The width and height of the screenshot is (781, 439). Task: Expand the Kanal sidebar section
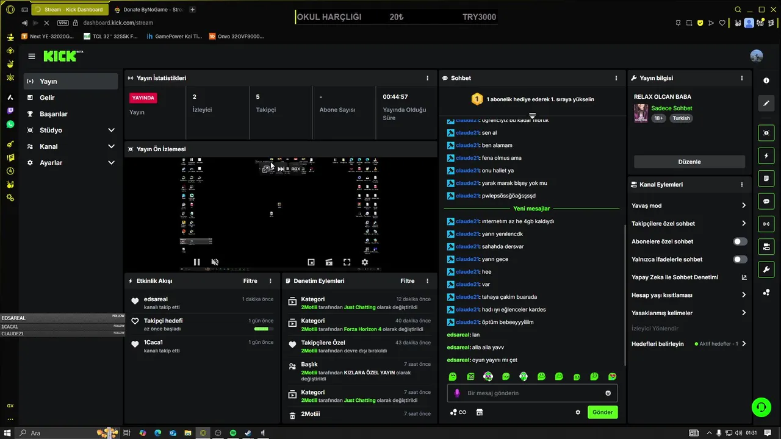pos(111,146)
